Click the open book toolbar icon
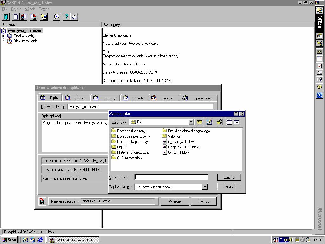Image resolution: width=325 pixels, height=244 pixels. coord(74,17)
